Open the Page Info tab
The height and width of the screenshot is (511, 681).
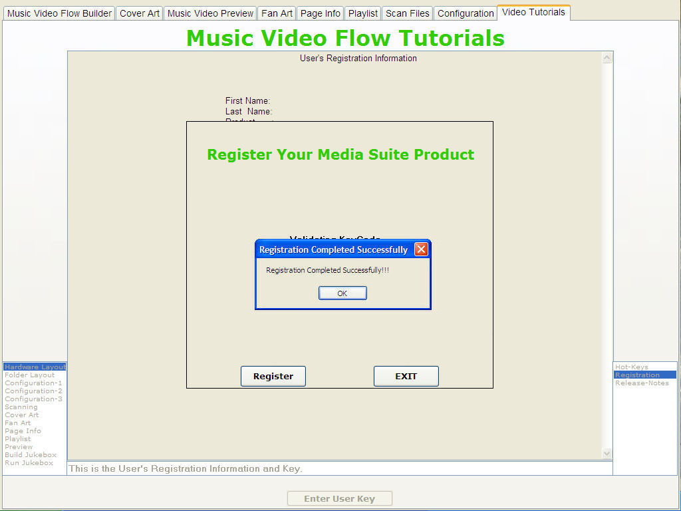[x=320, y=13]
